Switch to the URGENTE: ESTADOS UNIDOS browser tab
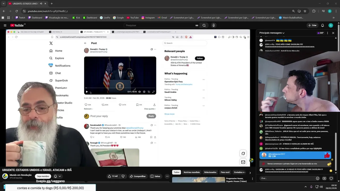 coord(25,3)
